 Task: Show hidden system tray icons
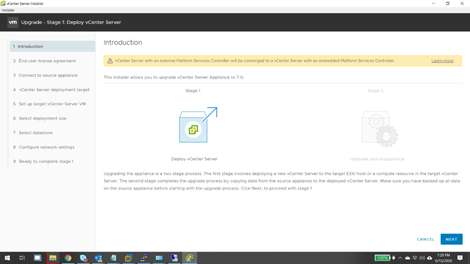tap(400, 258)
